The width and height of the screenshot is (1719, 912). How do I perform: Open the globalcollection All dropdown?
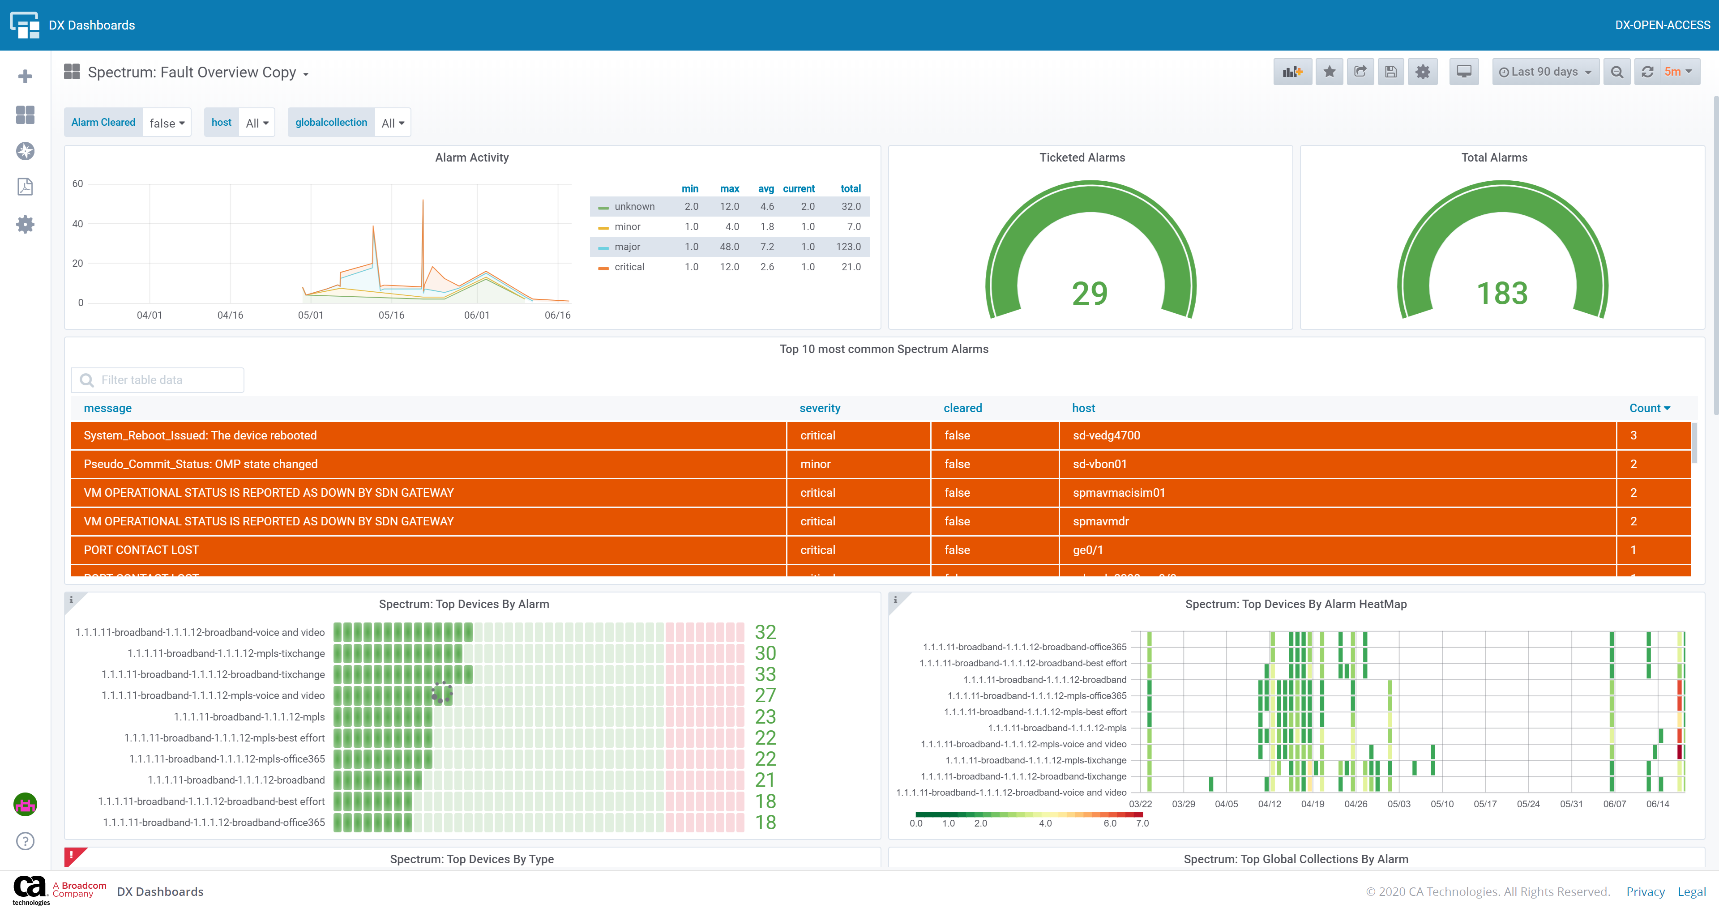pos(393,123)
